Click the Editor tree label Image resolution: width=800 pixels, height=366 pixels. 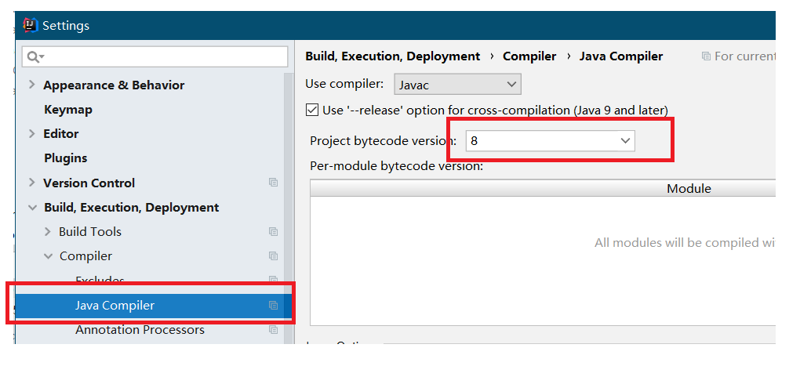[x=60, y=134]
